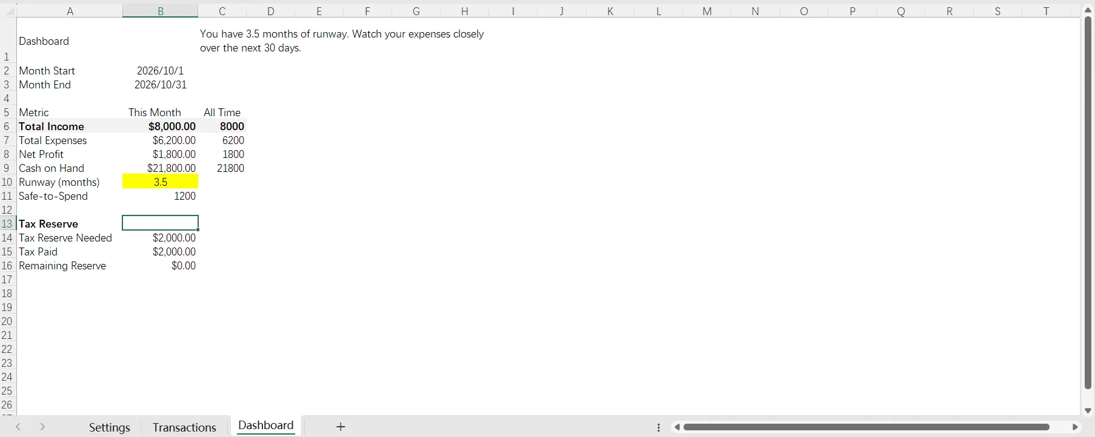The image size is (1095, 437).
Task: Go to next sheet arrow
Action: click(42, 427)
